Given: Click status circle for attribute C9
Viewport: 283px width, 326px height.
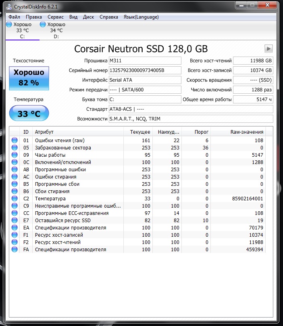Looking at the screenshot, I should point(15,206).
